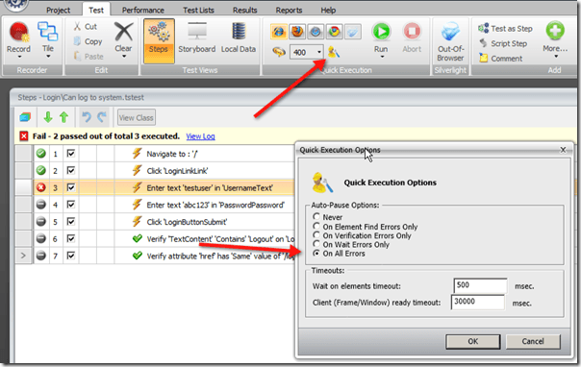Abort the running test
The height and width of the screenshot is (367, 581).
click(412, 32)
